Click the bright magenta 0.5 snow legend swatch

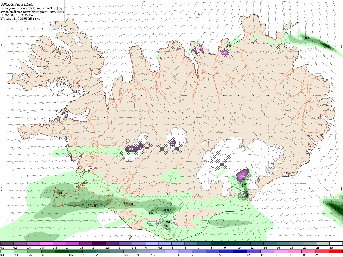(x=46, y=244)
